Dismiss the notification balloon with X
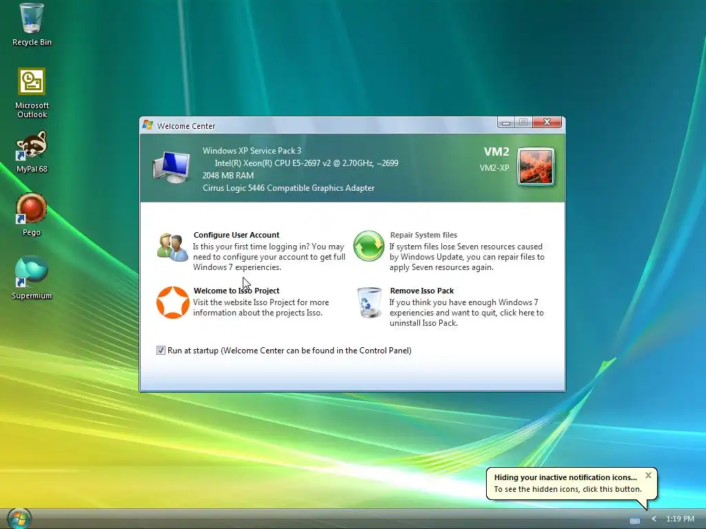Viewport: 706px width, 529px height. coord(648,475)
